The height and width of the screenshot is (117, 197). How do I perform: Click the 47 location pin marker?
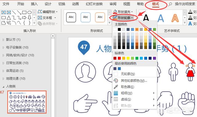click(x=84, y=48)
